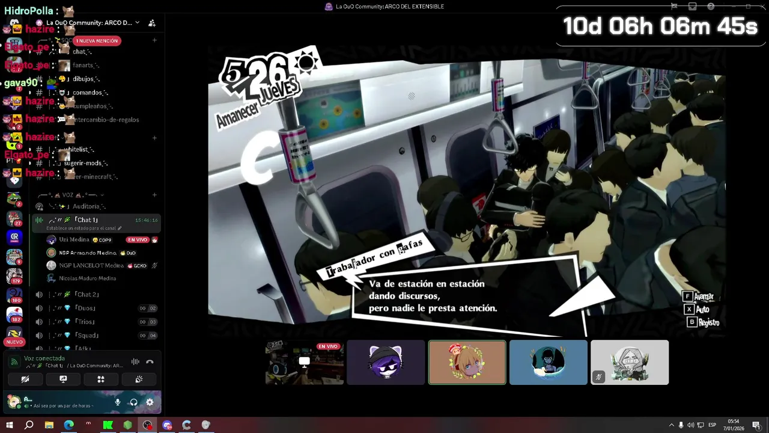The width and height of the screenshot is (769, 433).
Task: Open File Explorer from taskbar
Action: click(49, 425)
